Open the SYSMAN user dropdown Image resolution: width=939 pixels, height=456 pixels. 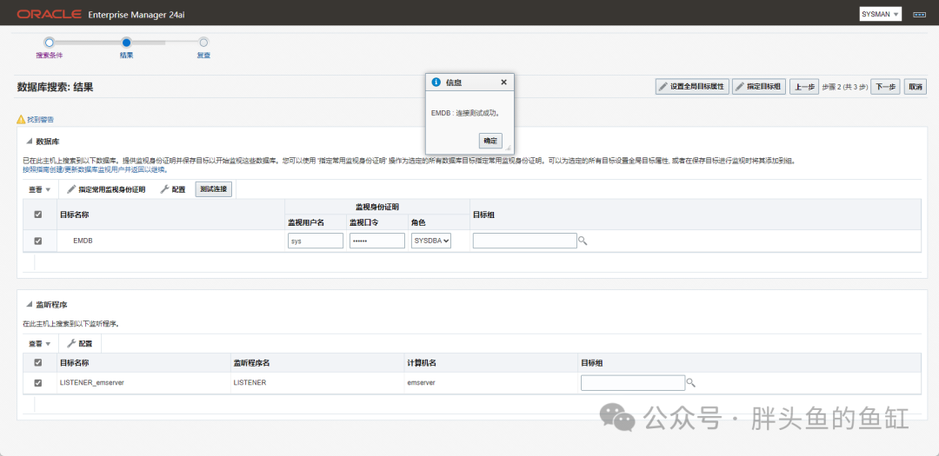pos(880,15)
